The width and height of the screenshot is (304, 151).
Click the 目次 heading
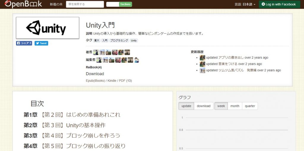[x=37, y=104]
